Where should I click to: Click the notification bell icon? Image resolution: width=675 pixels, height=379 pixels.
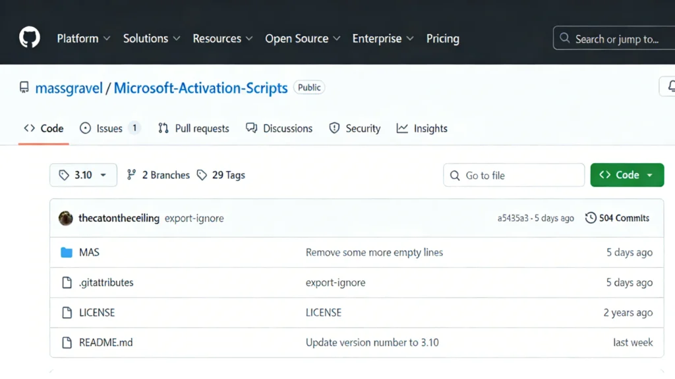point(670,87)
